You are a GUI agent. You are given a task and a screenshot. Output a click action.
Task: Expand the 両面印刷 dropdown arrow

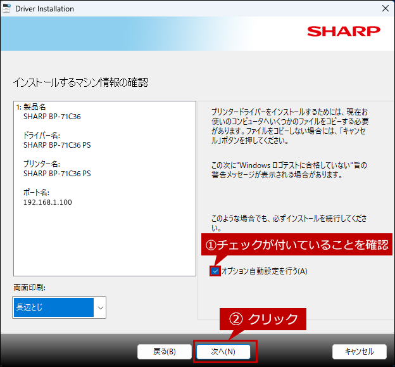click(100, 307)
